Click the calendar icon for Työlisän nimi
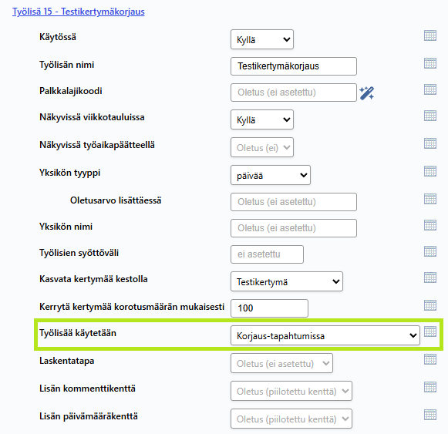This screenshot has height=434, width=448. tap(430, 63)
